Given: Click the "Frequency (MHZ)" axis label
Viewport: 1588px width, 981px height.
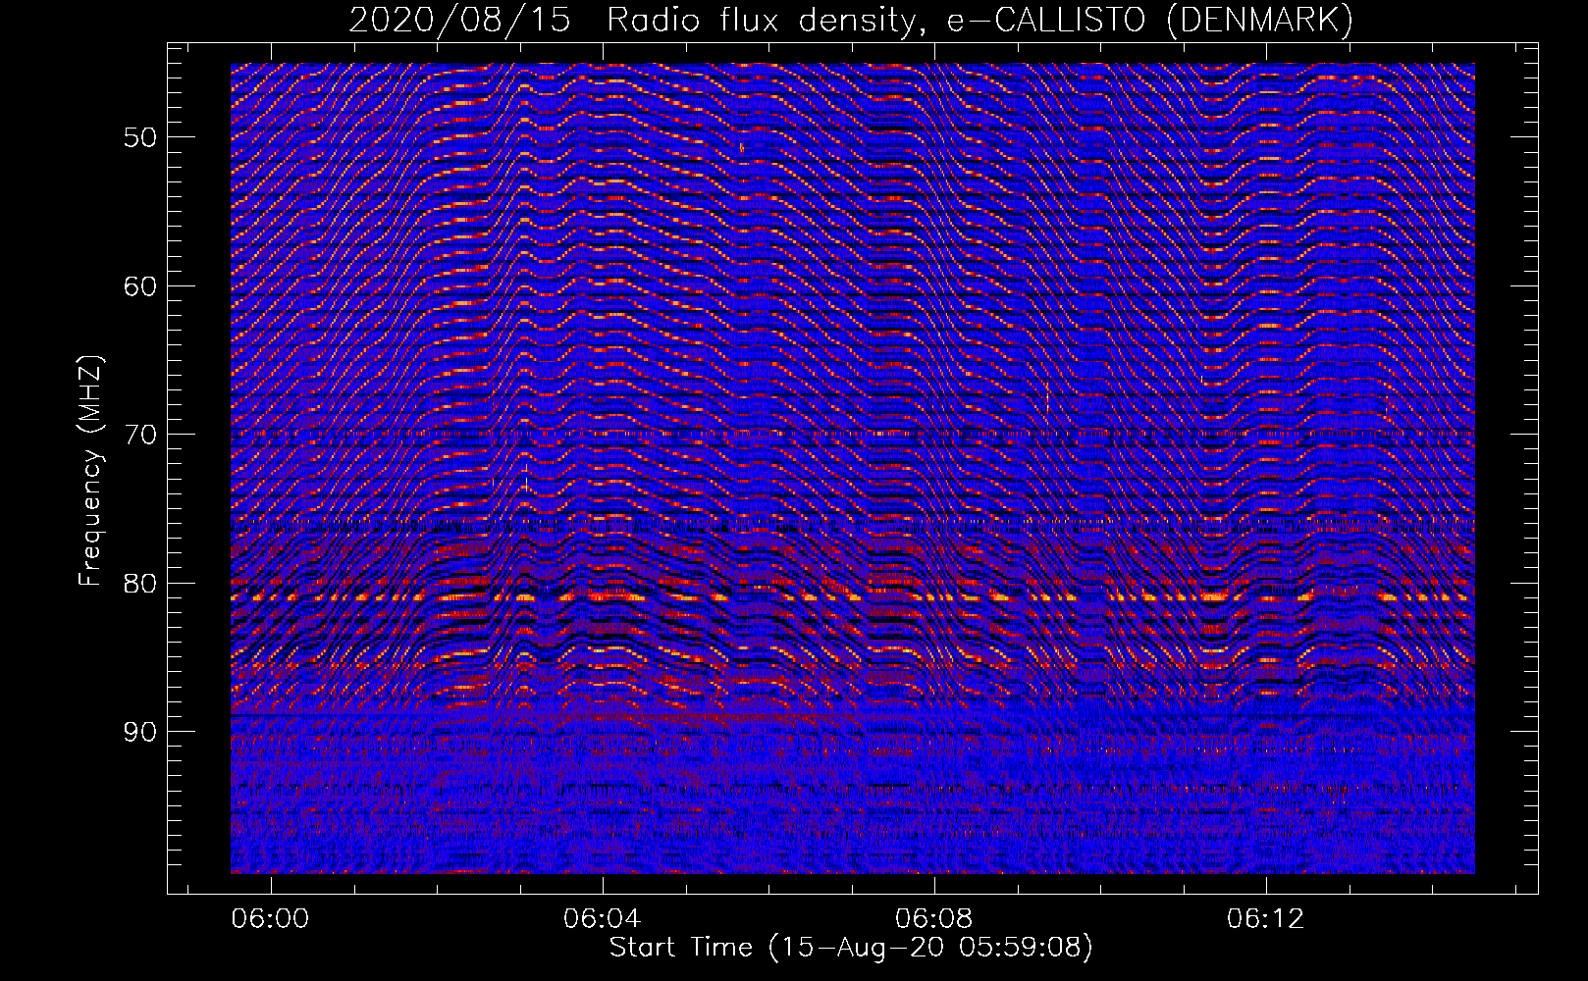Looking at the screenshot, I should pyautogui.click(x=90, y=471).
